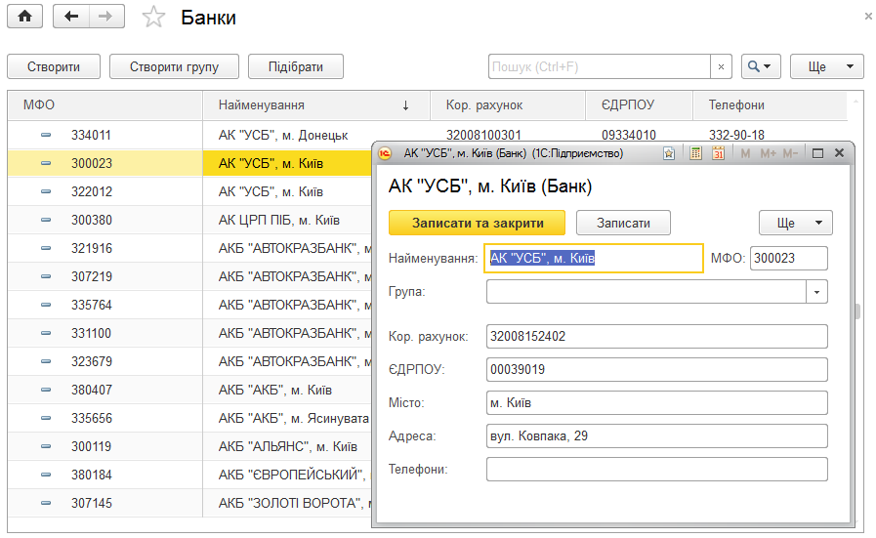
Task: Click the M+ memory button in the titlebar
Action: point(769,153)
